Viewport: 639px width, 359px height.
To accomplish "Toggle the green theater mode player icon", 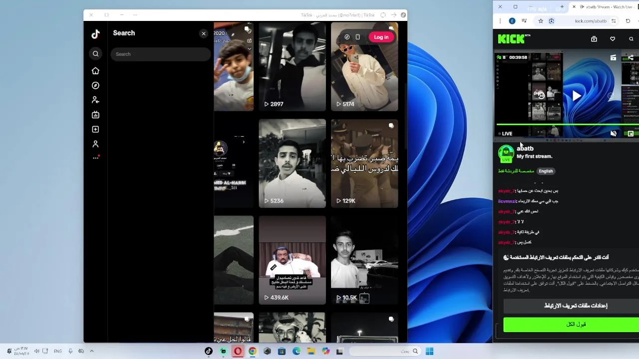I will pyautogui.click(x=631, y=134).
